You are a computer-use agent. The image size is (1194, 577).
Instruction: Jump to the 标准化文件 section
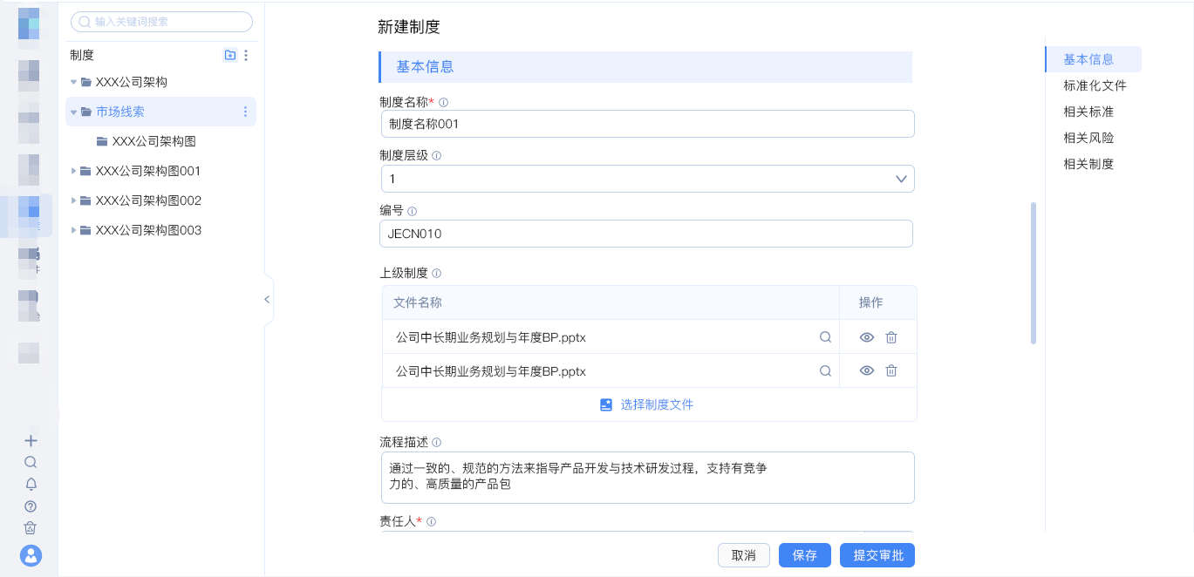click(x=1095, y=85)
